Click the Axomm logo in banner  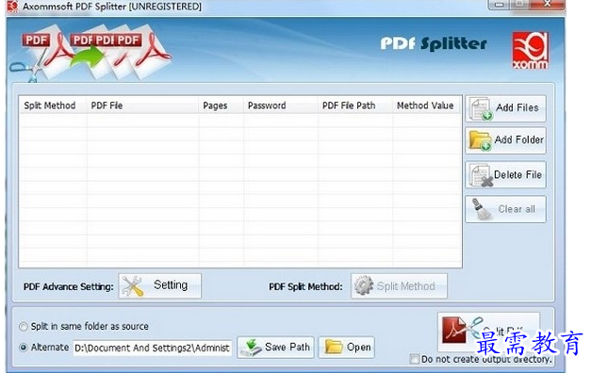(530, 51)
